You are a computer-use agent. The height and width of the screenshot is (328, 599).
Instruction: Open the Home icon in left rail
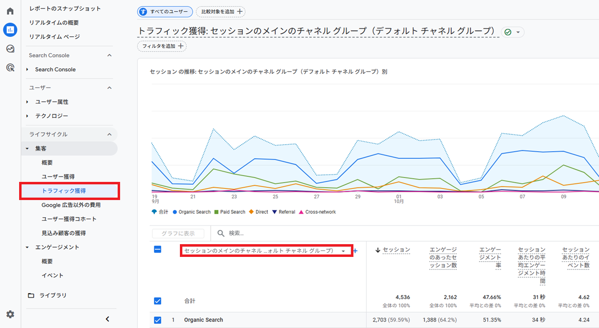coord(10,11)
